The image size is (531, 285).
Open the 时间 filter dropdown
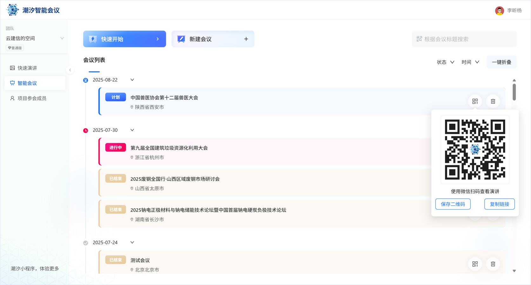point(470,62)
